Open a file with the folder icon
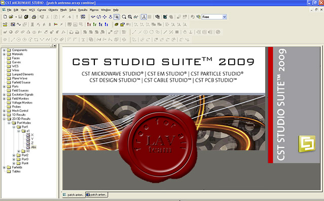This screenshot has height=201, width=324. click(x=11, y=17)
